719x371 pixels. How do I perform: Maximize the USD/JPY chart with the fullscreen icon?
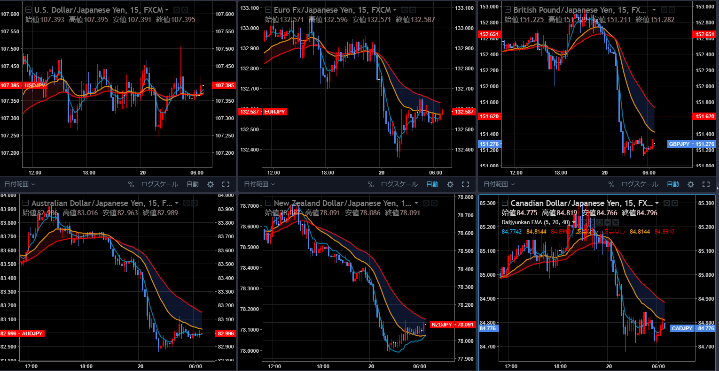226,184
